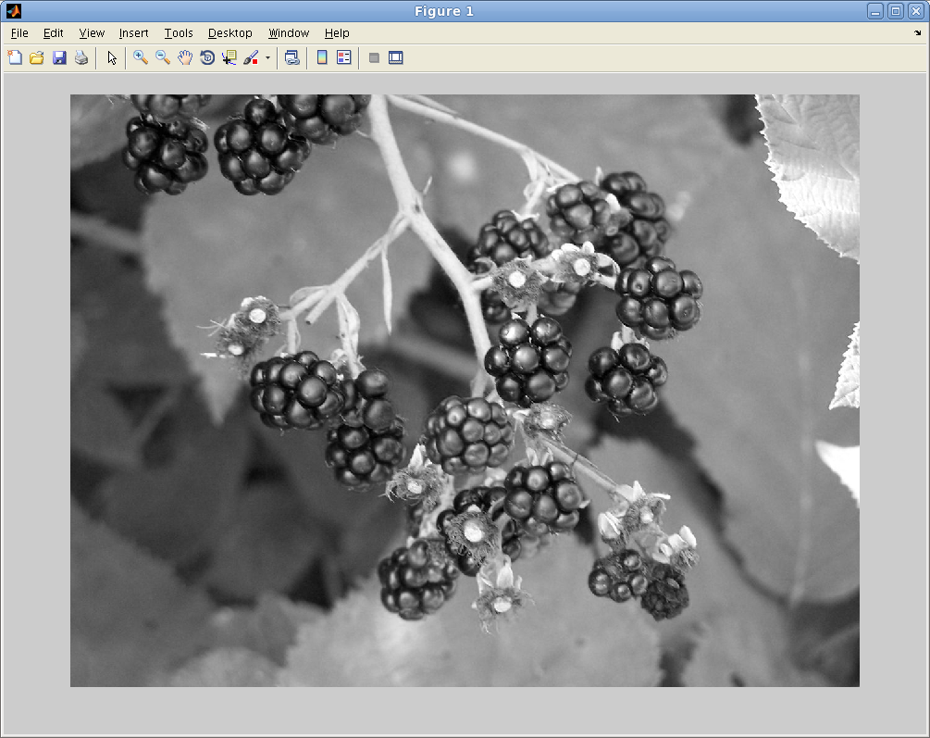The image size is (930, 738).
Task: Click the Link Plot toolbar icon
Action: tap(291, 57)
